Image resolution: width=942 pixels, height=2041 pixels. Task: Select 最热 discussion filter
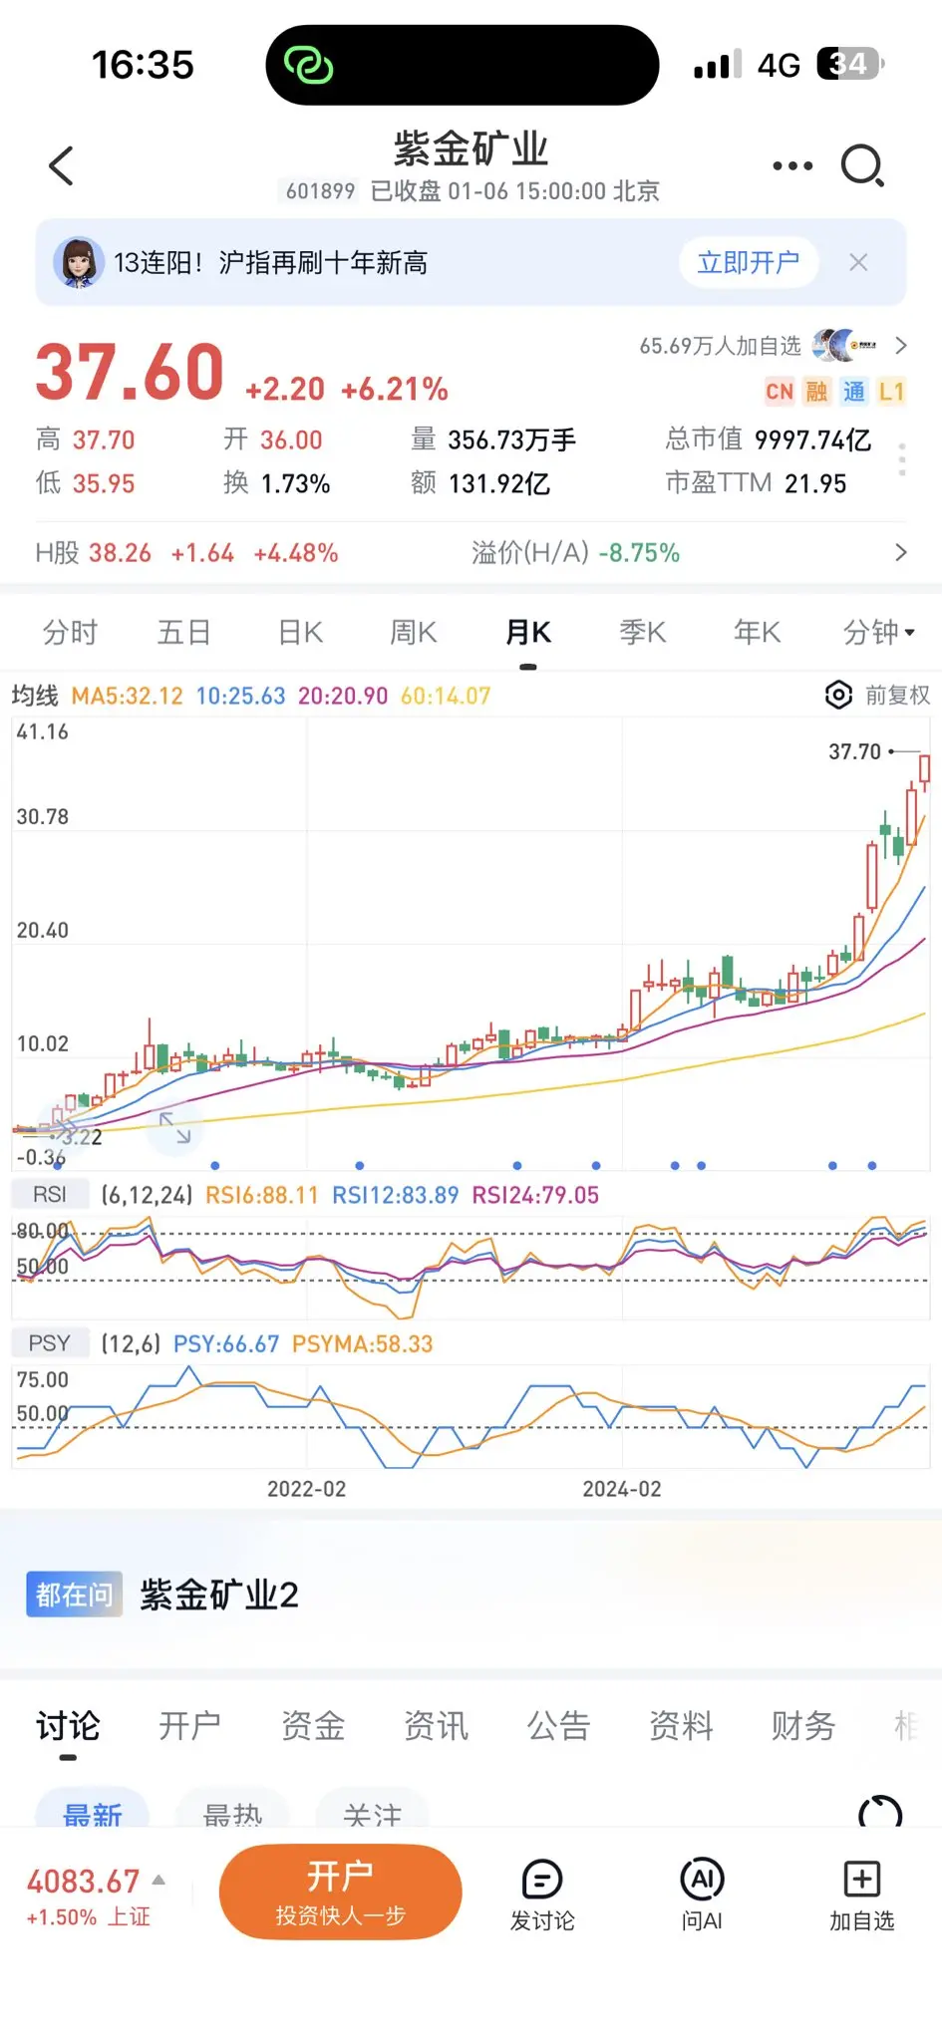coord(233,1809)
